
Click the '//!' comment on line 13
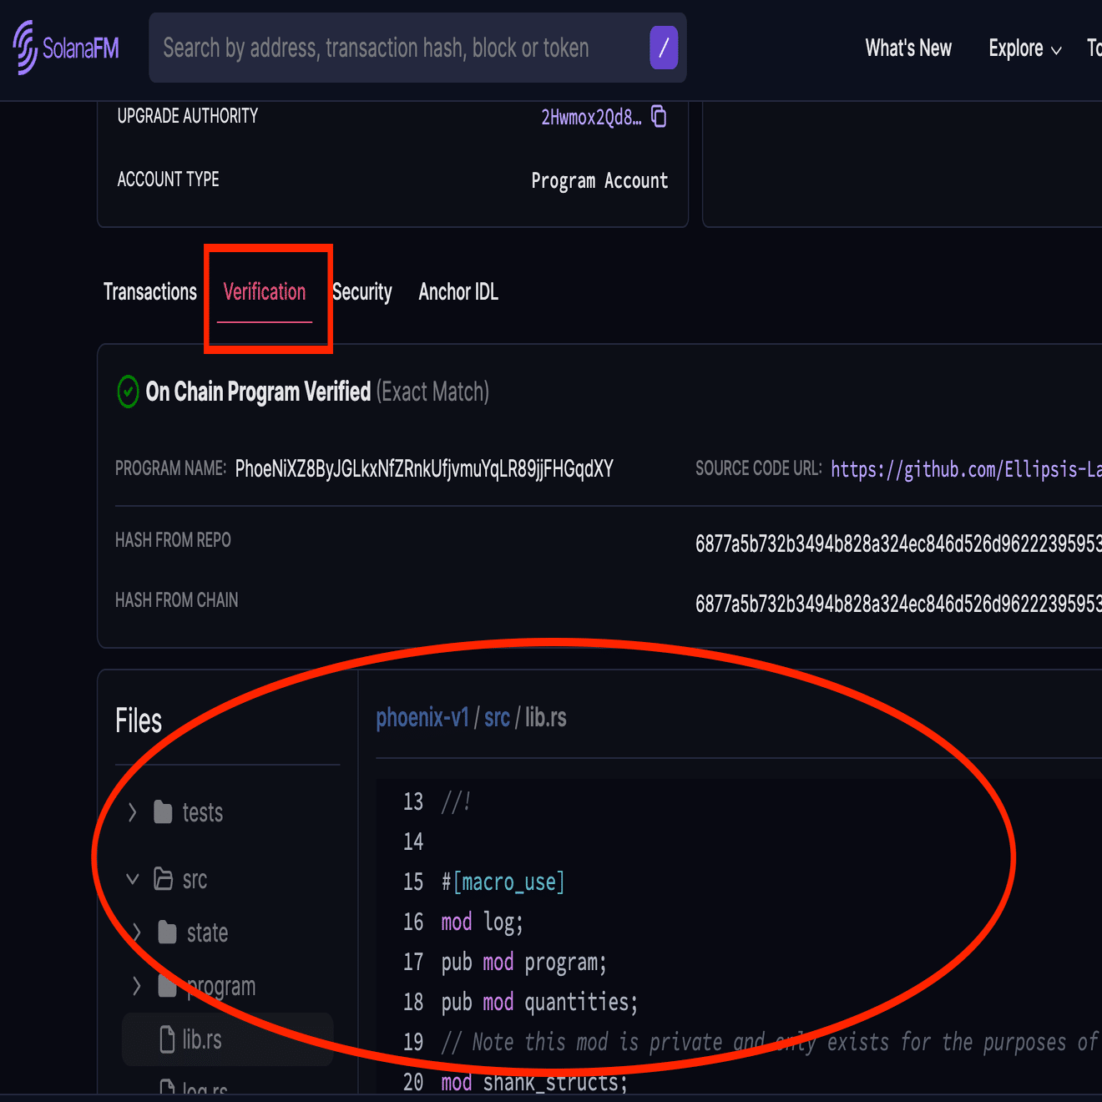coord(456,801)
